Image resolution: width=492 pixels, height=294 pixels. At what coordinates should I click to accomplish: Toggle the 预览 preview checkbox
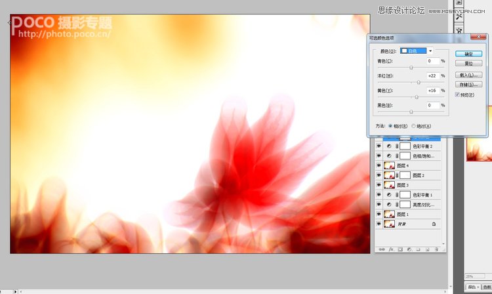pos(458,95)
